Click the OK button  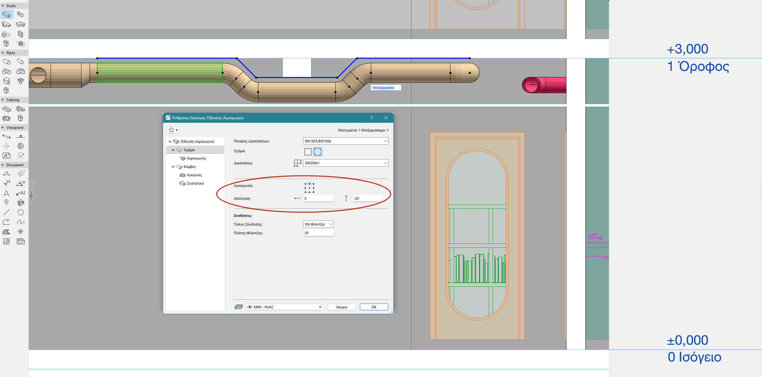pyautogui.click(x=374, y=307)
